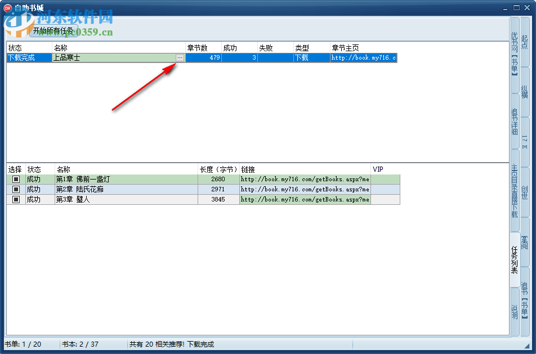The width and height of the screenshot is (536, 354).
Task: Click the length value 3845
Action: [x=218, y=200]
